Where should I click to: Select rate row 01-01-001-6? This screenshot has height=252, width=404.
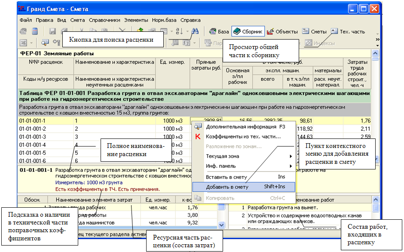pos(195,160)
